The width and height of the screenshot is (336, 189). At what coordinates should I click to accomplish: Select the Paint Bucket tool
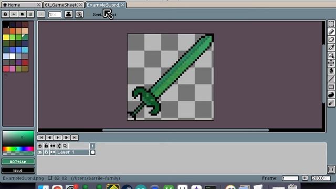(331, 71)
